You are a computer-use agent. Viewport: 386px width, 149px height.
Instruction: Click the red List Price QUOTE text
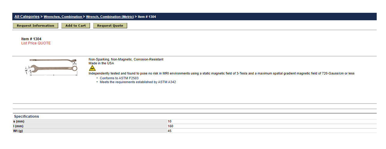36,43
